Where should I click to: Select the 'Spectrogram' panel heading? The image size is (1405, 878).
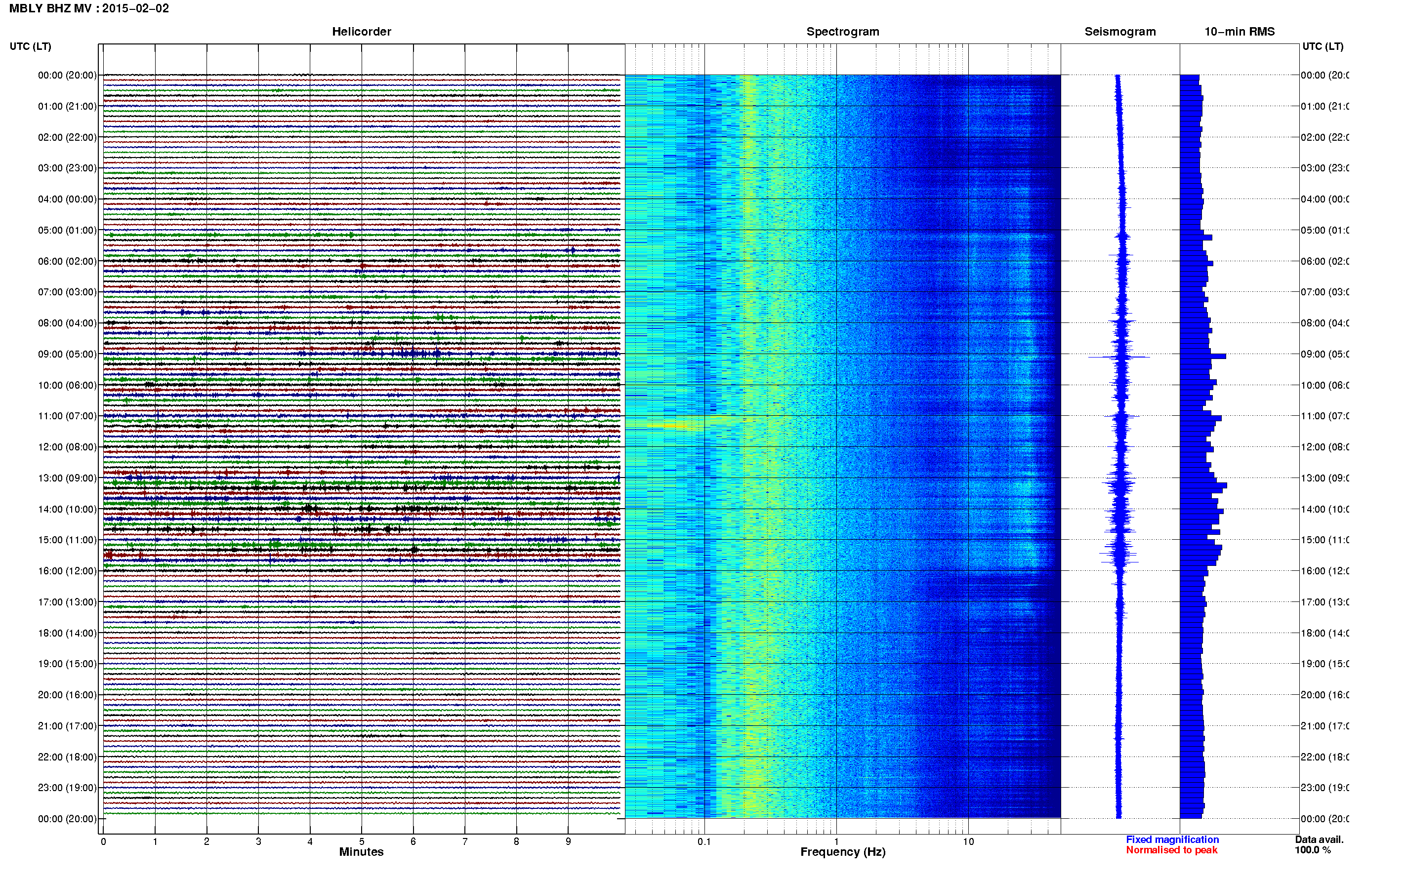click(843, 32)
